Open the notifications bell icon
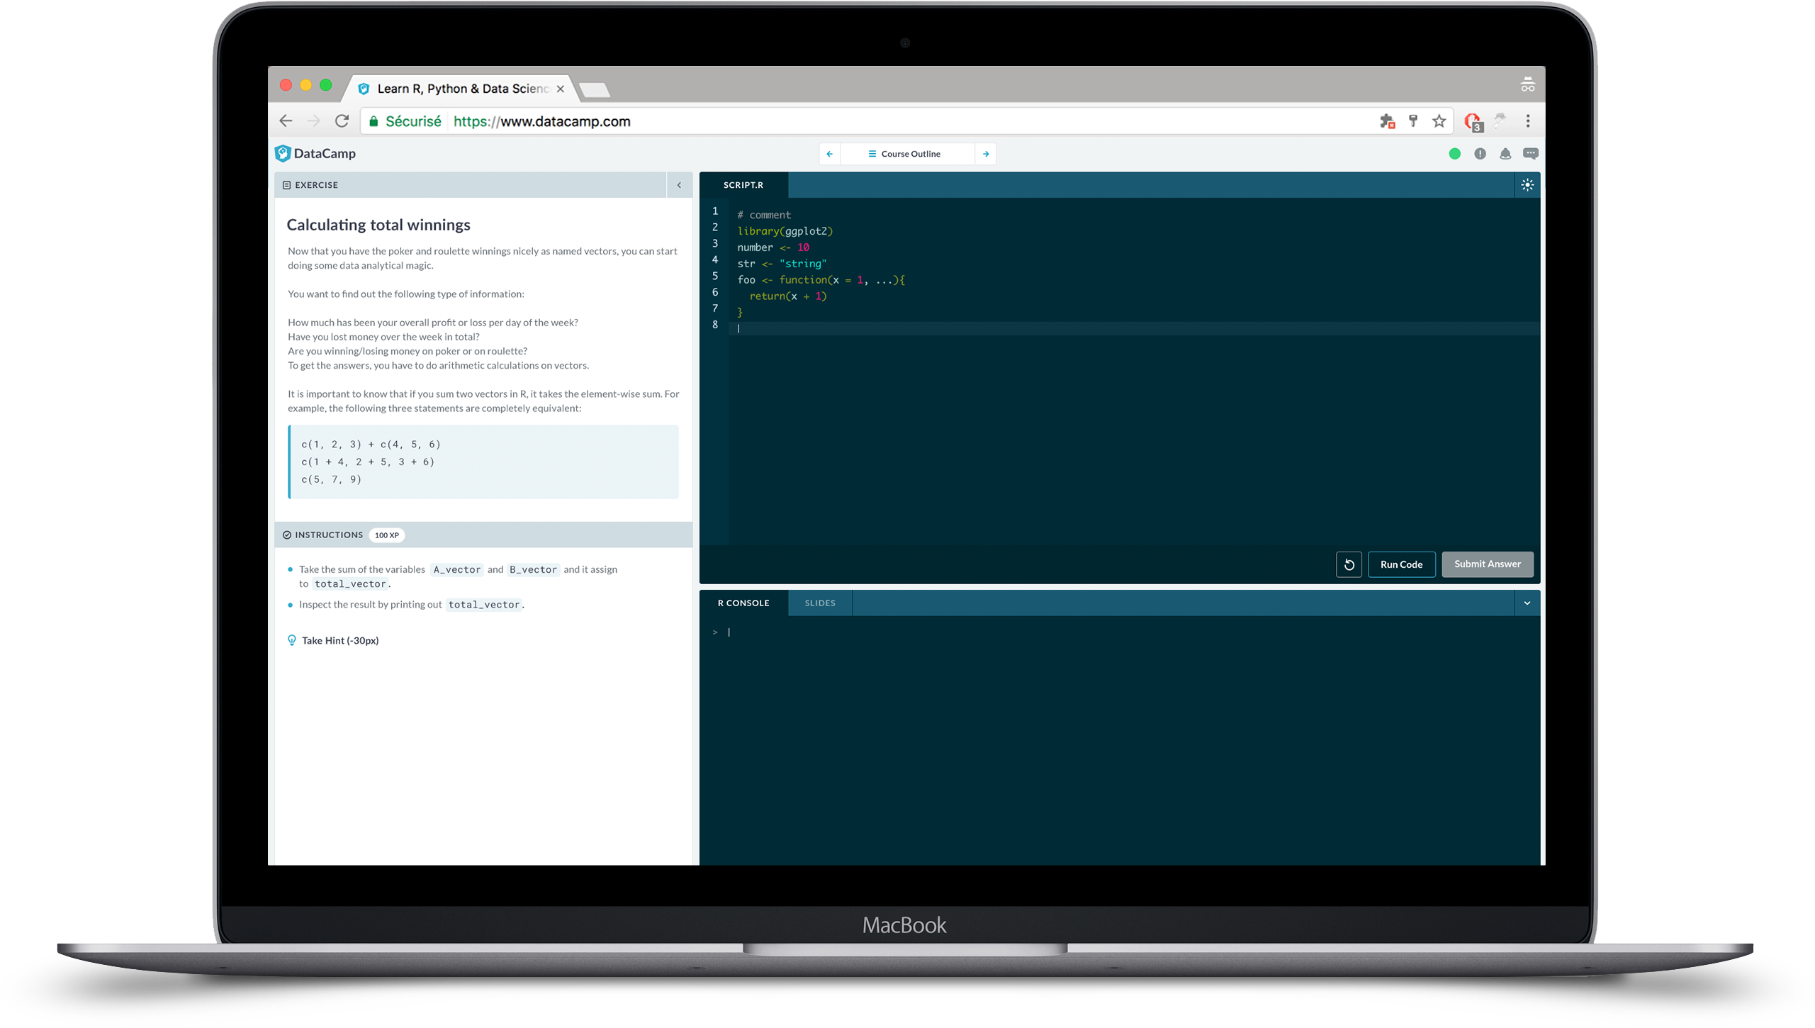The width and height of the screenshot is (1815, 1028). [x=1505, y=154]
